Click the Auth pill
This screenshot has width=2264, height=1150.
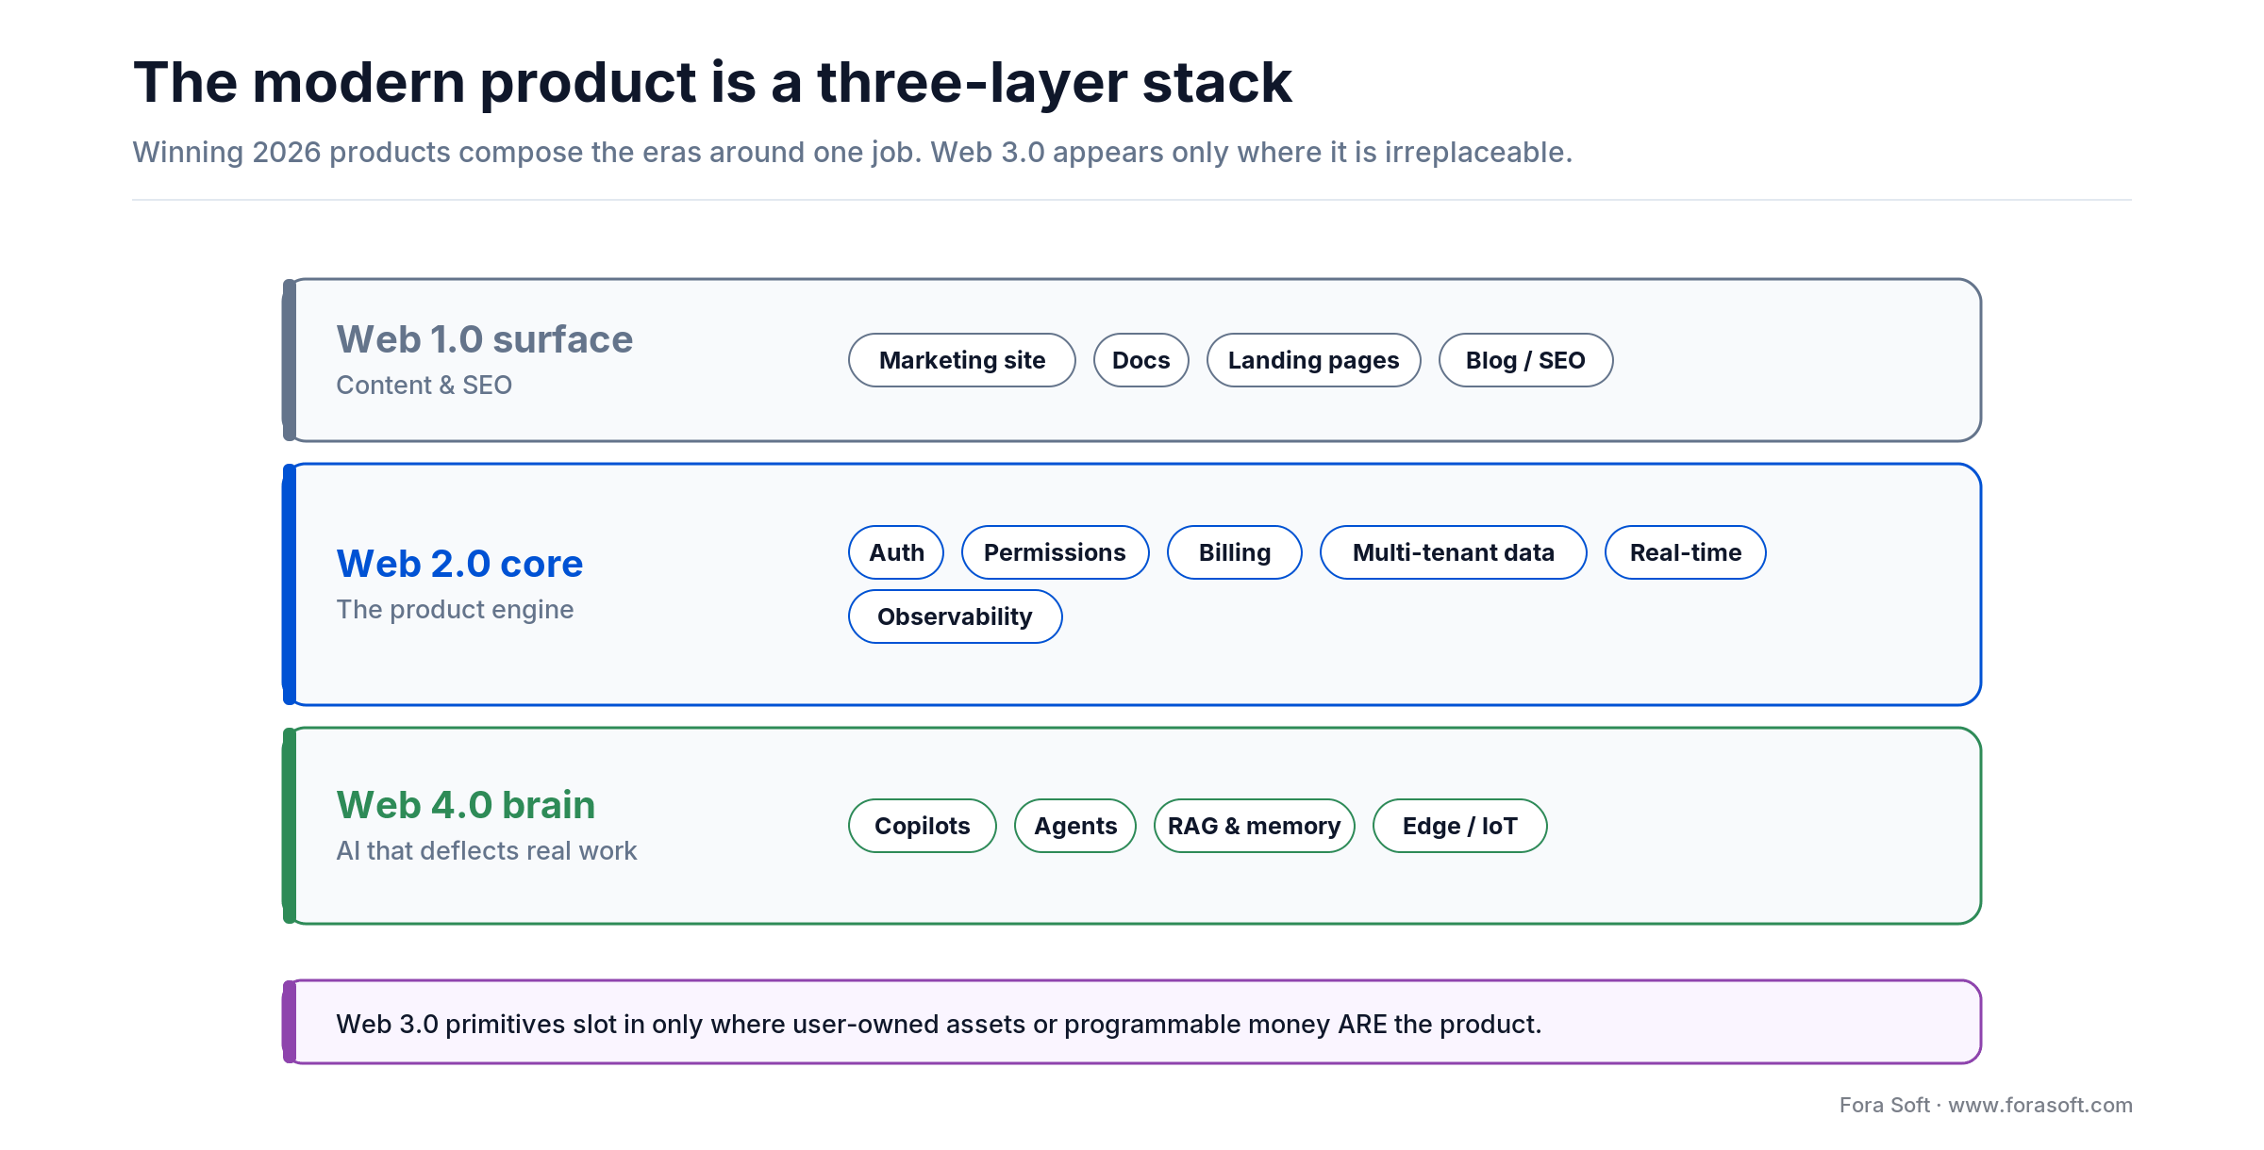[895, 552]
